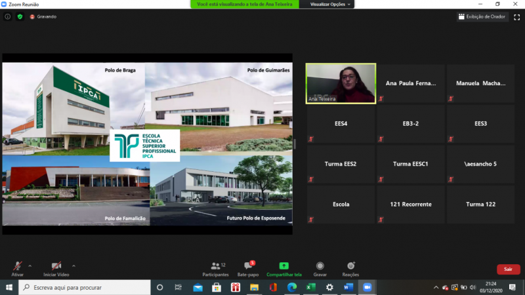This screenshot has height=295, width=525.
Task: Click the green encryption shield icon
Action: [x=20, y=16]
